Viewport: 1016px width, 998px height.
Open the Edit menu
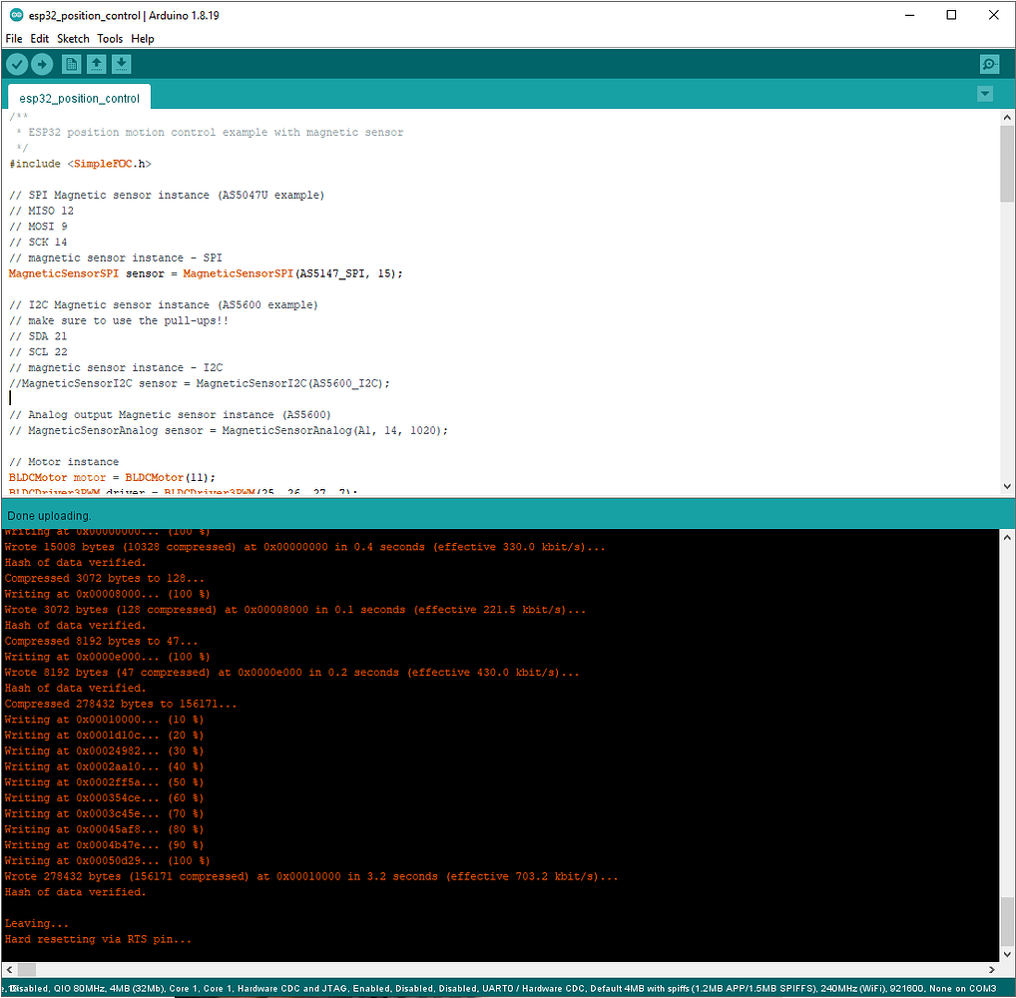point(40,39)
